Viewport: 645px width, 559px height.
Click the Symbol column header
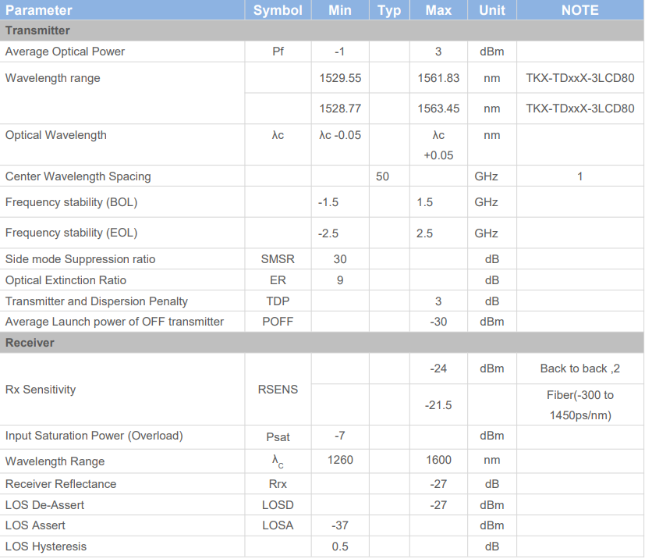coord(278,10)
